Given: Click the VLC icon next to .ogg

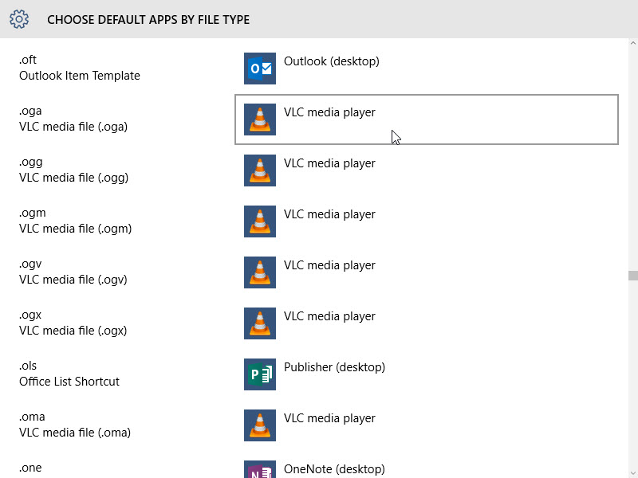Looking at the screenshot, I should coord(259,170).
